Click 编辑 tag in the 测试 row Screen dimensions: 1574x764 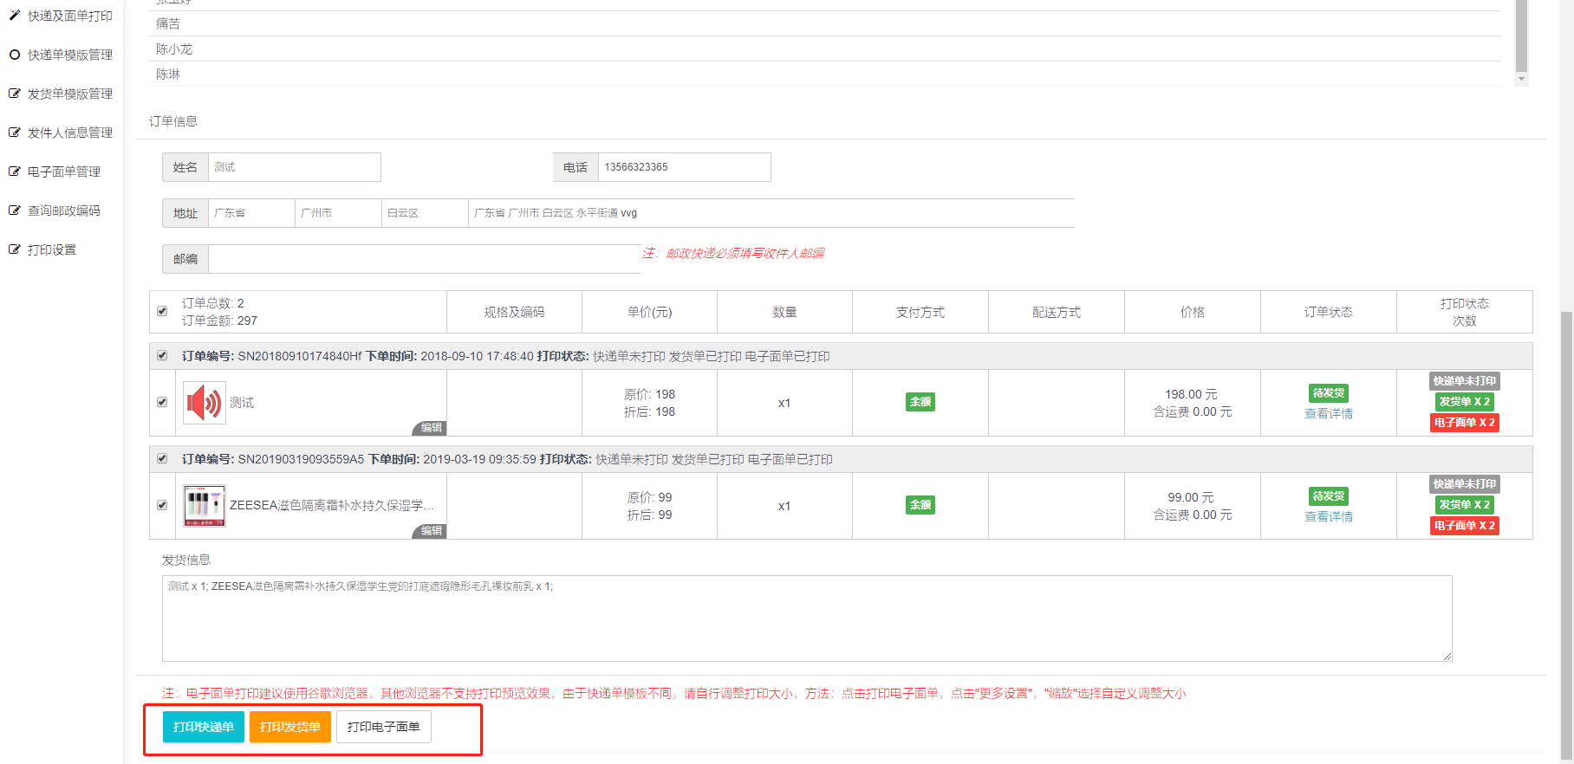point(431,428)
